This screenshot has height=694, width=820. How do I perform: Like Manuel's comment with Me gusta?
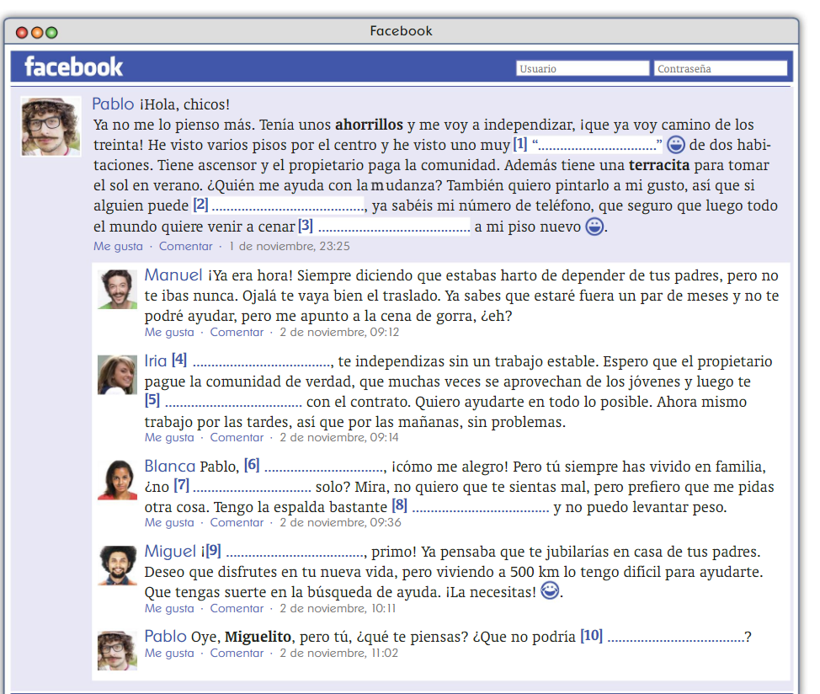[x=169, y=332]
